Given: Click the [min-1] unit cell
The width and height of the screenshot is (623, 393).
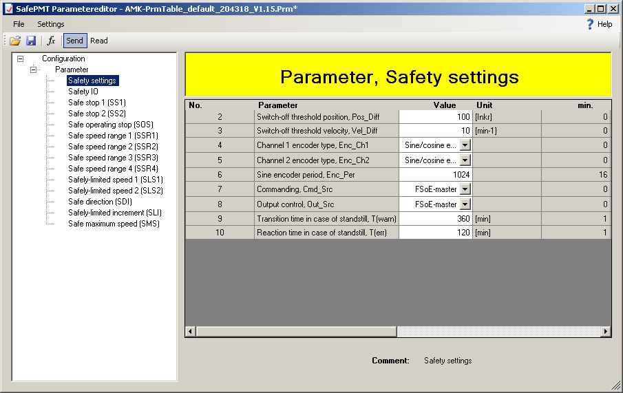Looking at the screenshot, I should (x=507, y=131).
